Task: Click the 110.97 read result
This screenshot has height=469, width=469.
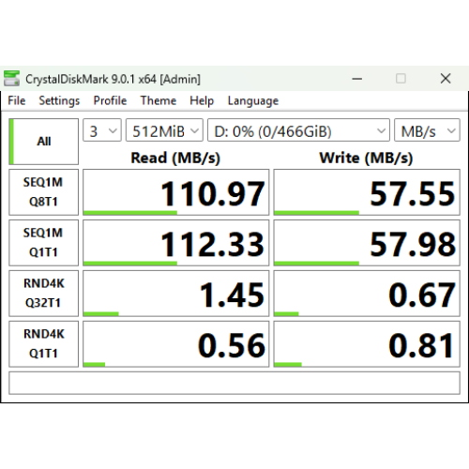Action: coord(175,192)
